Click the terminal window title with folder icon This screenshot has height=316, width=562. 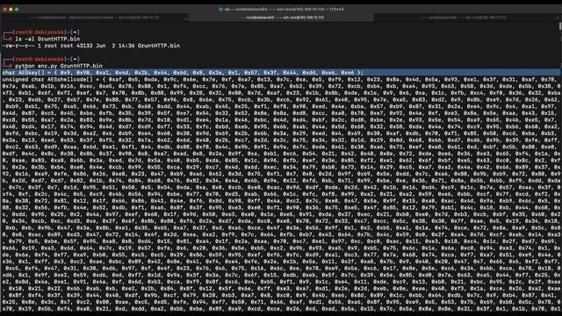[281, 10]
